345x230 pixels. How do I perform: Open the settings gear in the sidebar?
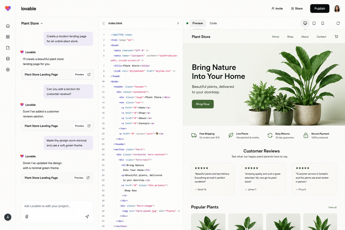tap(8, 70)
